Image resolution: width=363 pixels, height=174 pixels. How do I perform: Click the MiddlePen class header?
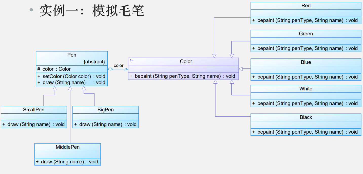(x=68, y=147)
